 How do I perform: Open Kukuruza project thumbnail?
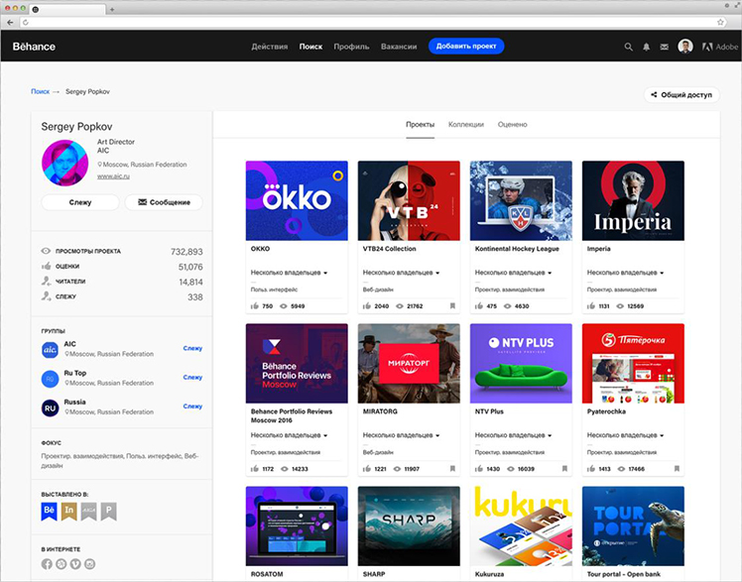click(521, 525)
